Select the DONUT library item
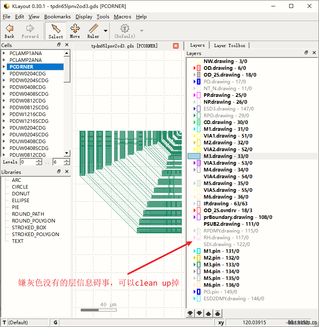The width and height of the screenshot is (319, 327). (x=21, y=194)
